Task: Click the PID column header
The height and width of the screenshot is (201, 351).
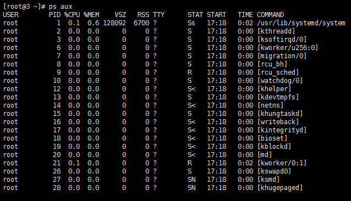Action: pos(55,15)
